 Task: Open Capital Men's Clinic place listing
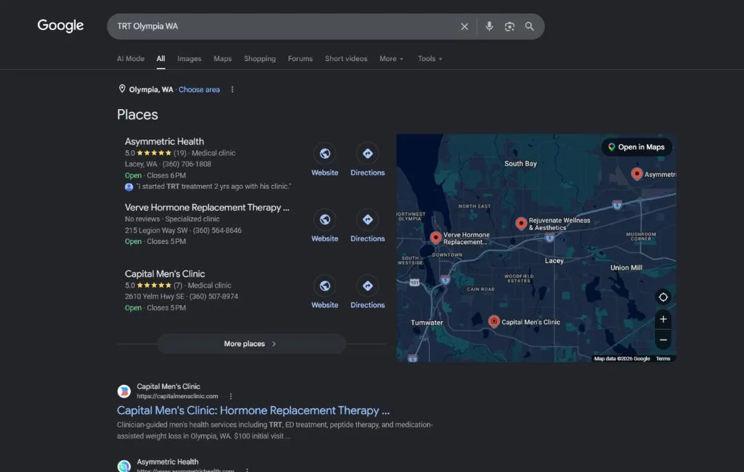[165, 274]
